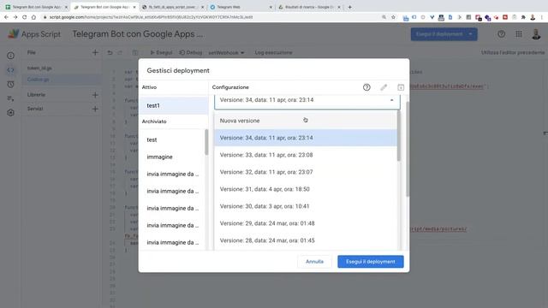Viewport: 548px width, 308px height.
Task: Switch to the Telegram Web tab
Action: pos(241,7)
